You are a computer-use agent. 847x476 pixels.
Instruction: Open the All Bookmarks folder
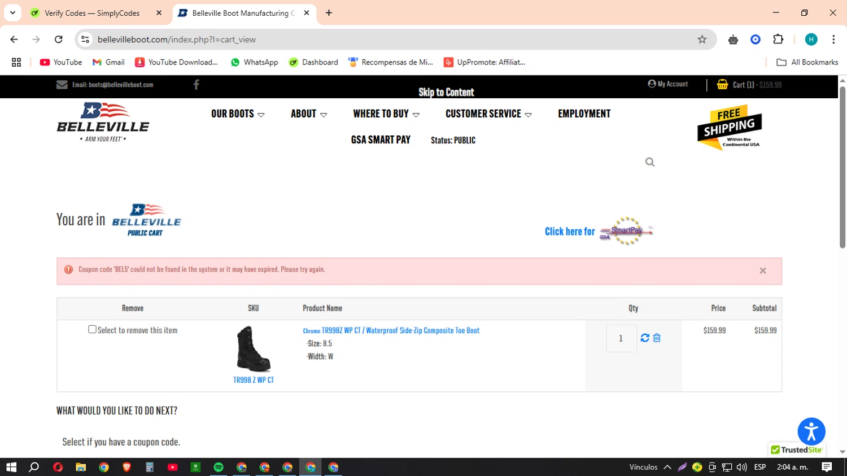(807, 62)
